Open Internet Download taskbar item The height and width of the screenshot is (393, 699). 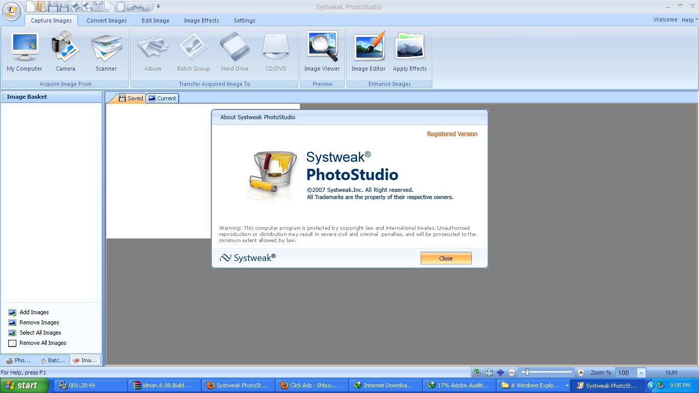[x=385, y=385]
